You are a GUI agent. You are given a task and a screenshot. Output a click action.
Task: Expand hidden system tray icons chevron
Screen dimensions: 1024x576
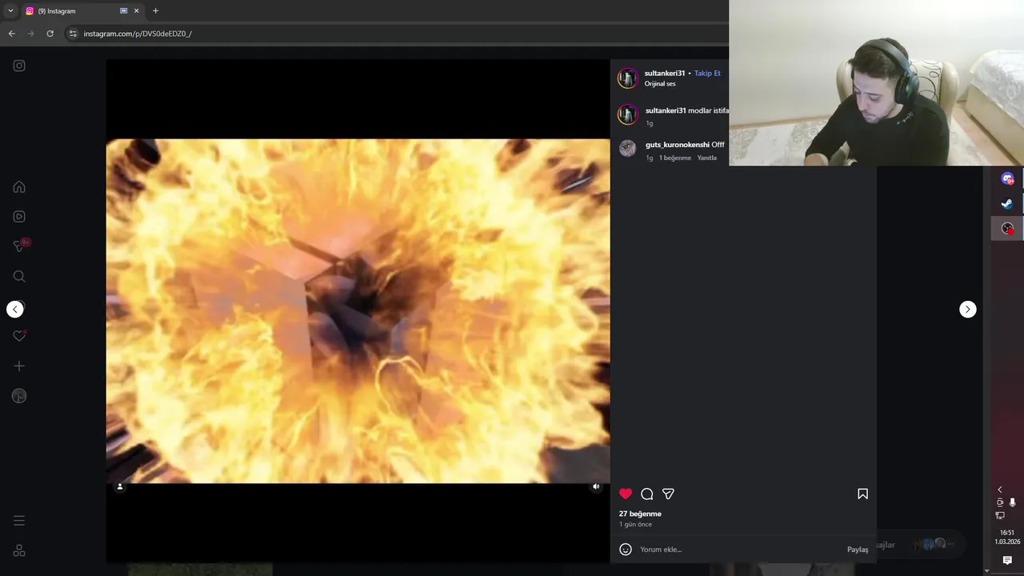pyautogui.click(x=999, y=490)
